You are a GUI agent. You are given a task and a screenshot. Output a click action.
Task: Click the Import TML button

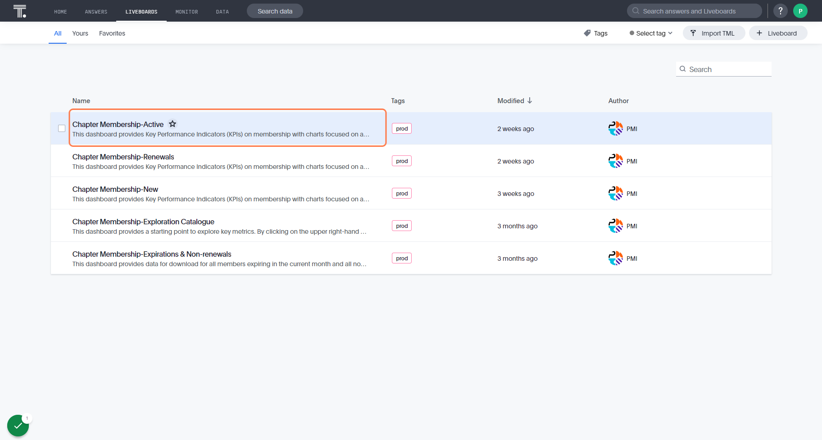click(714, 33)
